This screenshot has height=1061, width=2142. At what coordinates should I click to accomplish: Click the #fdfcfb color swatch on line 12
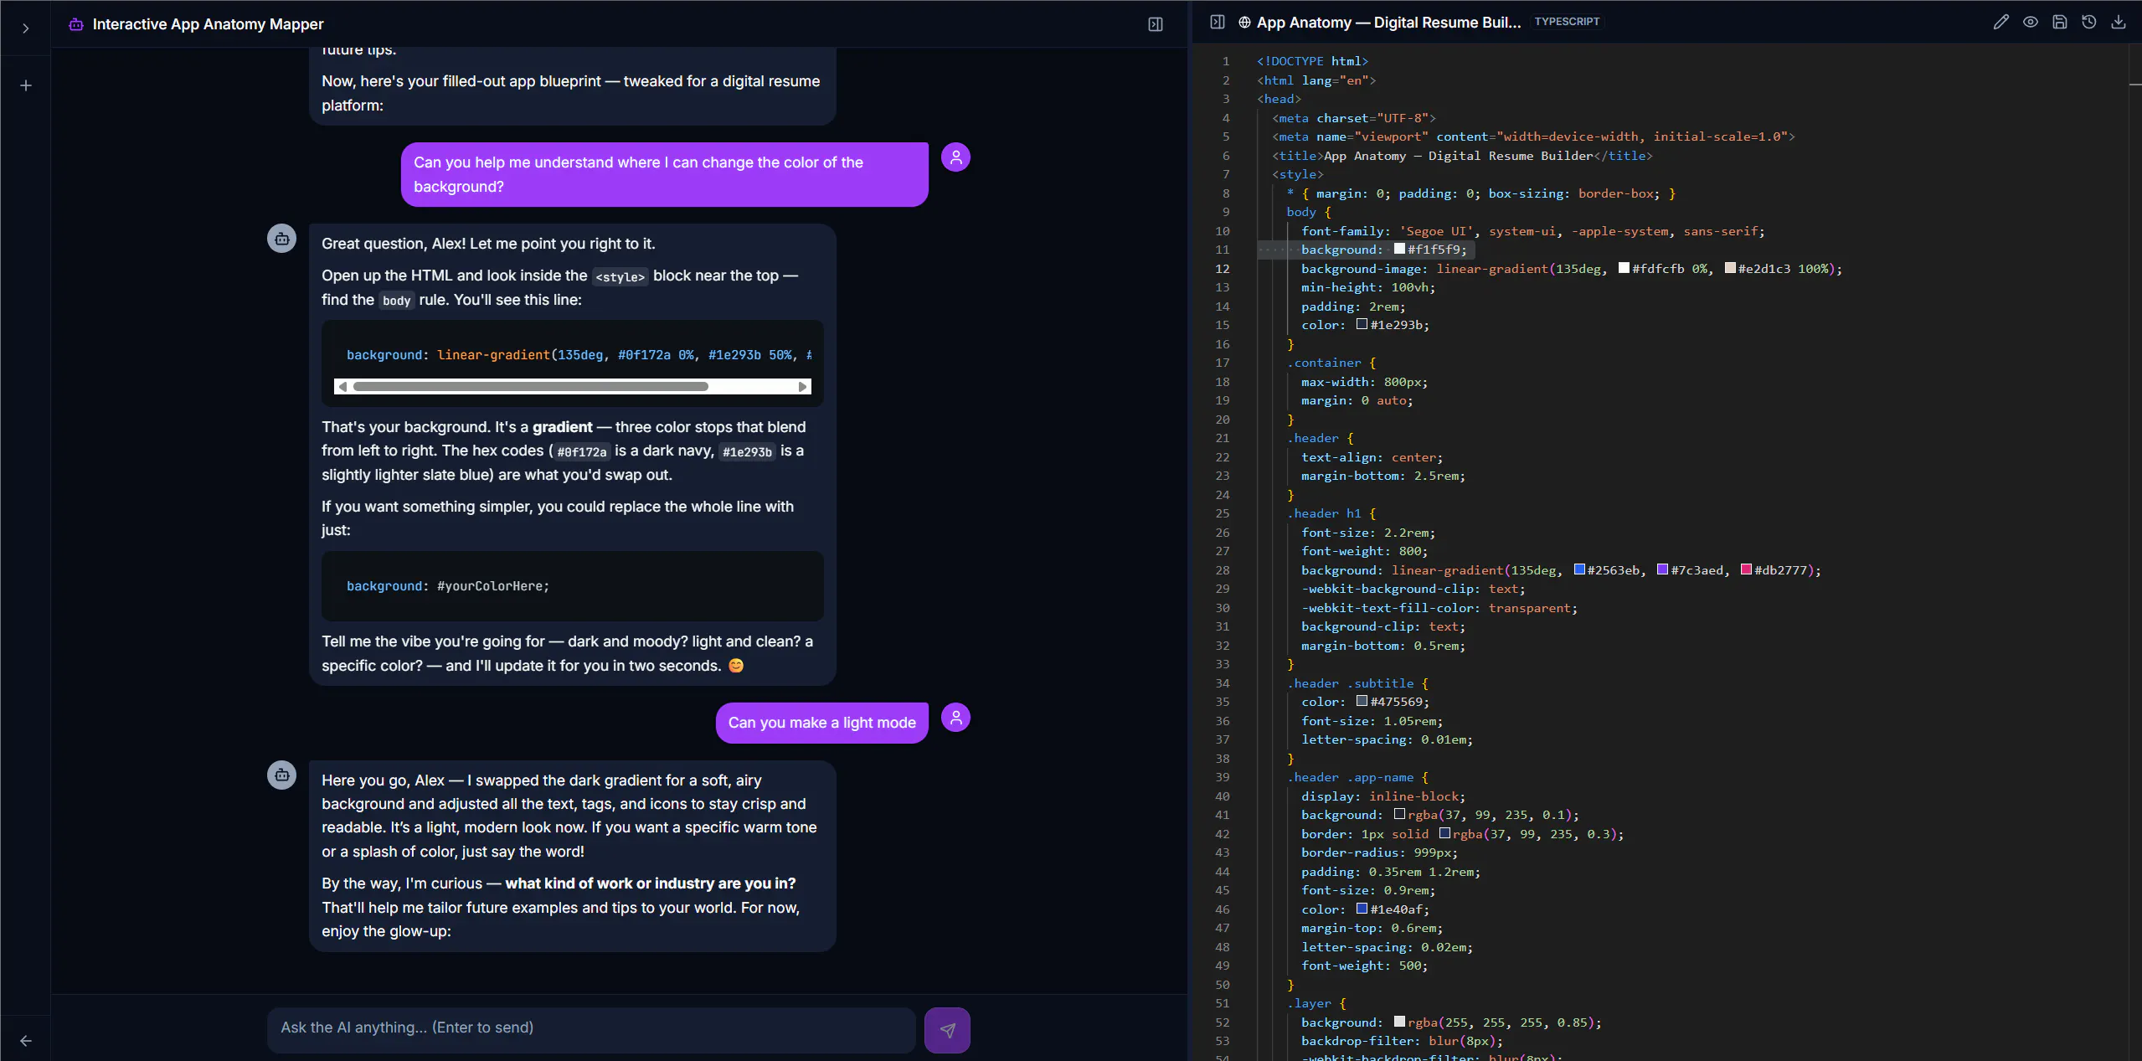pyautogui.click(x=1625, y=268)
